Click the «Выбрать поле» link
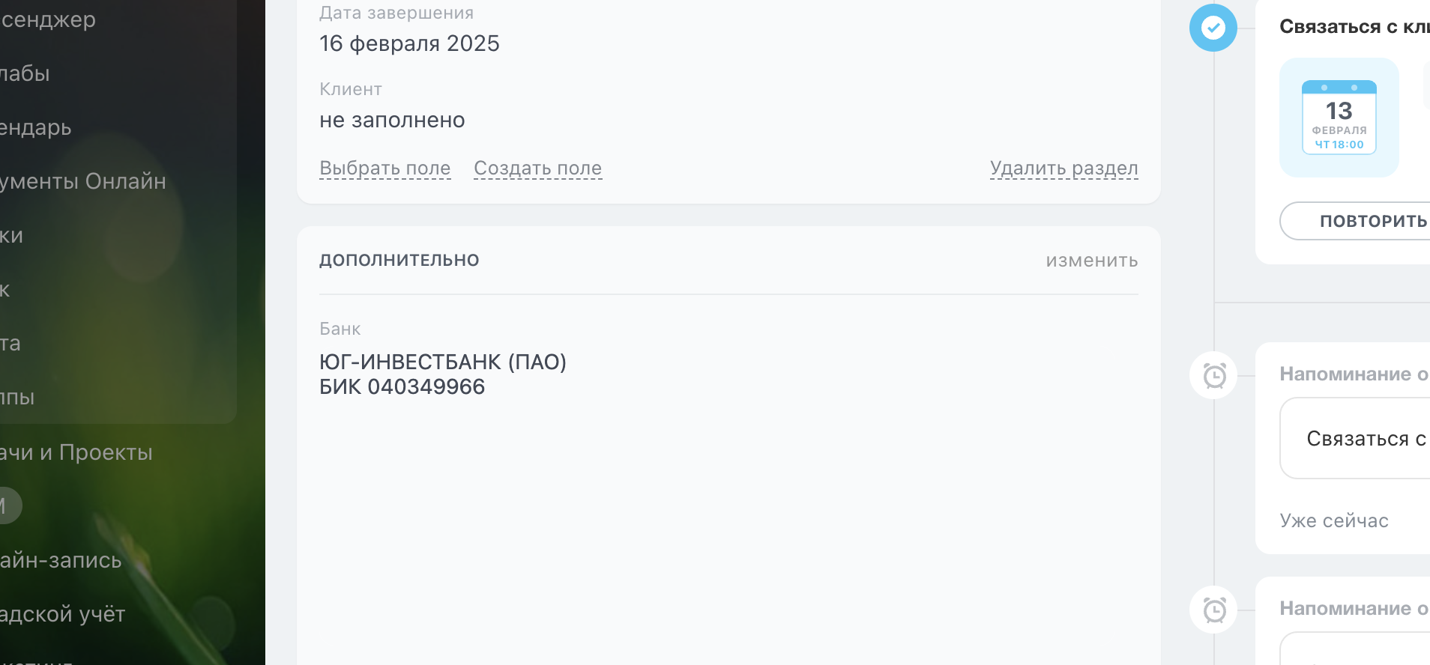Viewport: 1430px width, 665px height. pos(385,168)
